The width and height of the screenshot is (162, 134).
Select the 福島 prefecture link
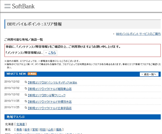pos(59,129)
